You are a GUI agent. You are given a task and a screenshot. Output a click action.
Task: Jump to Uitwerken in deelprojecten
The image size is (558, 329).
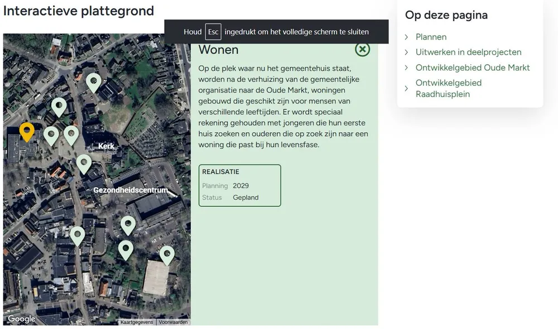point(468,52)
